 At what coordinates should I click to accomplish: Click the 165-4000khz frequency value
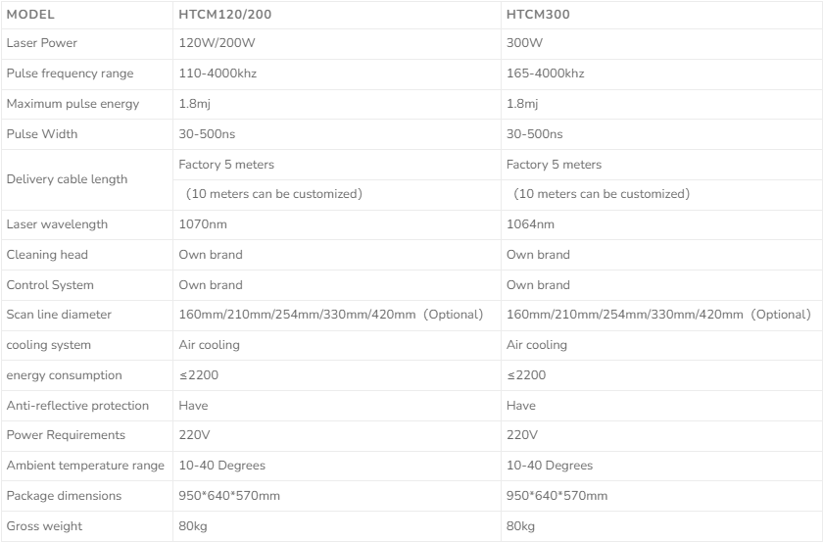(546, 74)
